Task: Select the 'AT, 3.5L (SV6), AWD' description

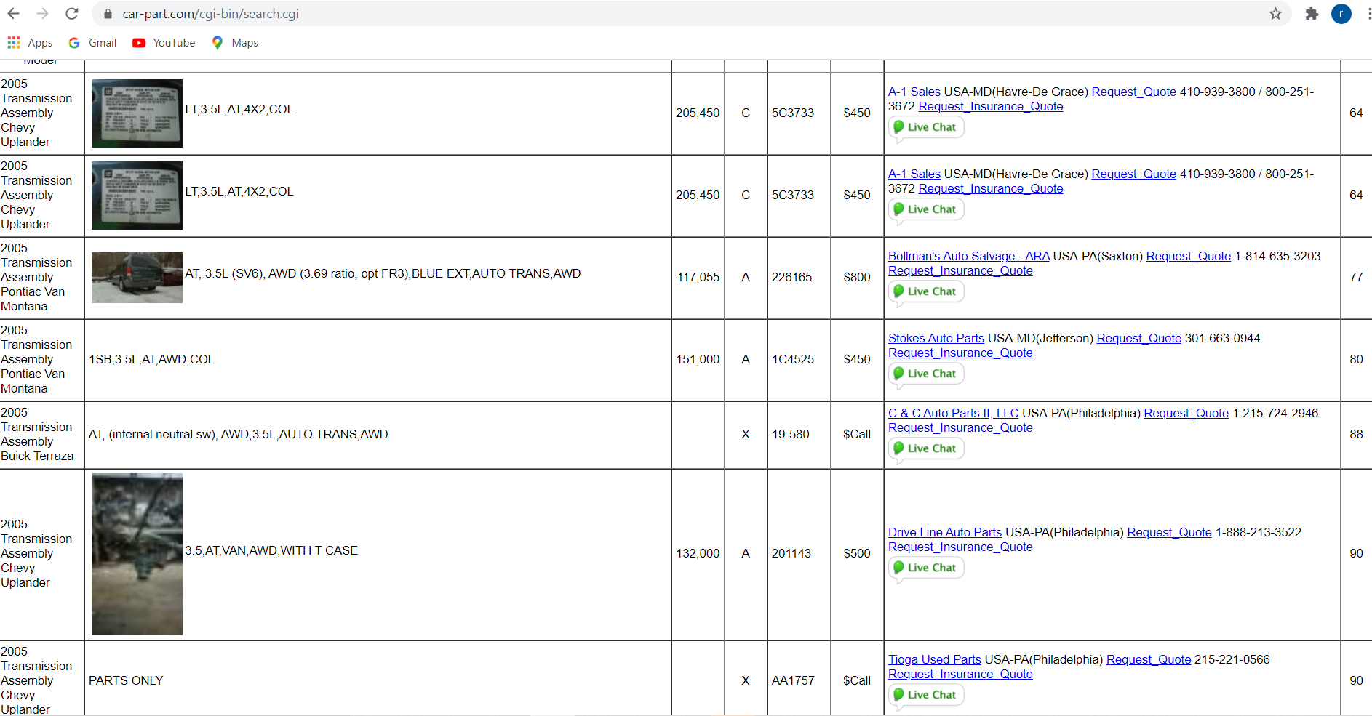Action: (383, 273)
